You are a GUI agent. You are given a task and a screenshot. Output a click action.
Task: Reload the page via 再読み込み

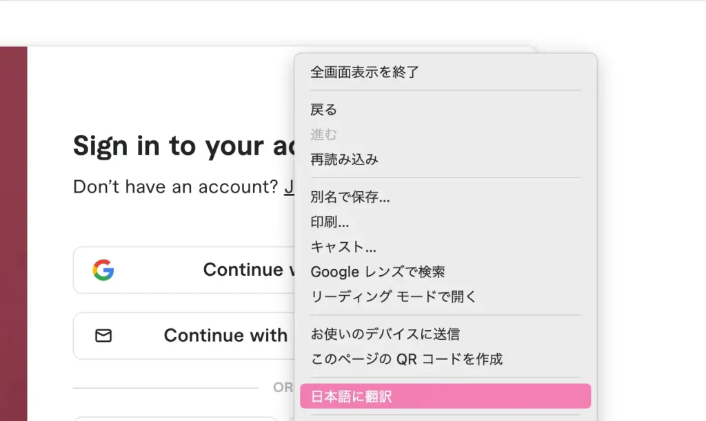tap(344, 160)
